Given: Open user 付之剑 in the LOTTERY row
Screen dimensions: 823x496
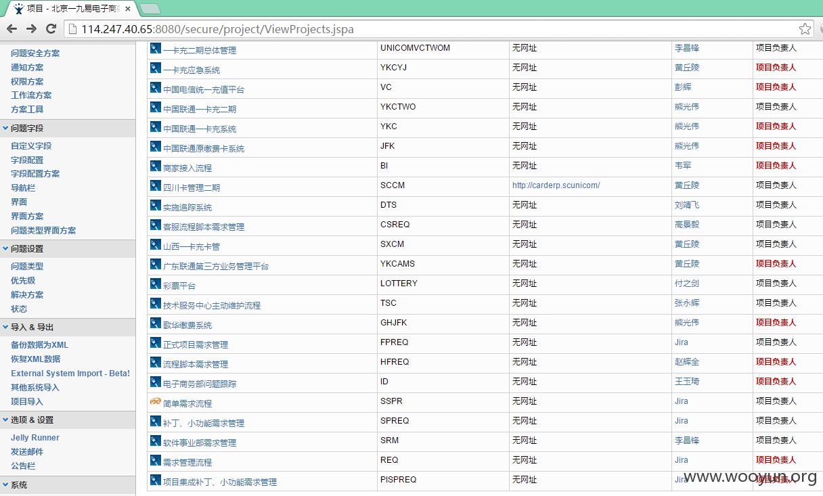Looking at the screenshot, I should 687,284.
